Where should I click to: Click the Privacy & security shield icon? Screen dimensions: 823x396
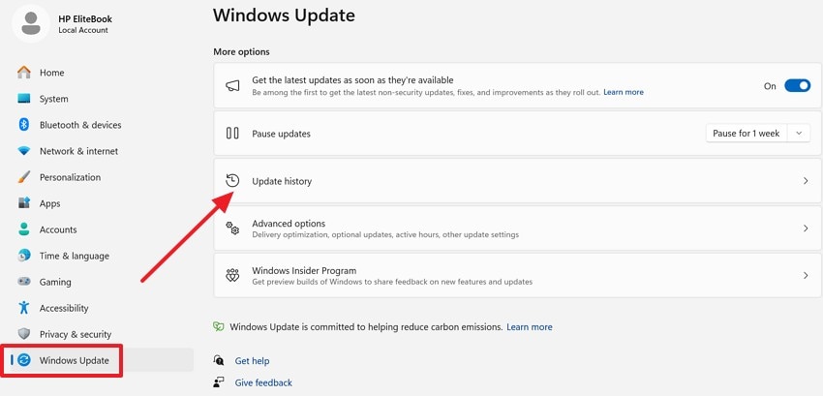click(x=23, y=334)
